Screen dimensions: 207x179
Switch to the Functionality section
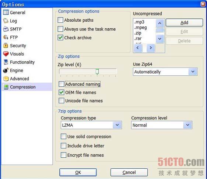[22, 62]
